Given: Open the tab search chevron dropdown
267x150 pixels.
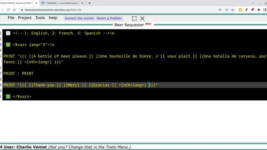Looking at the screenshot, I should coord(252,3).
